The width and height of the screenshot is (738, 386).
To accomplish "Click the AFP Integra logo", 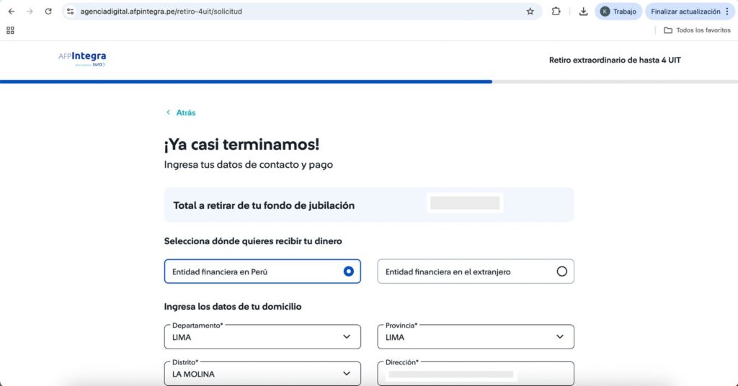I will [x=82, y=59].
